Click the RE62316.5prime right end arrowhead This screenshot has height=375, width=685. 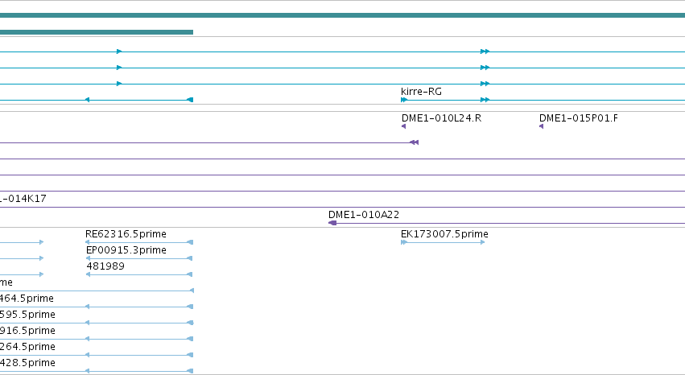(190, 242)
